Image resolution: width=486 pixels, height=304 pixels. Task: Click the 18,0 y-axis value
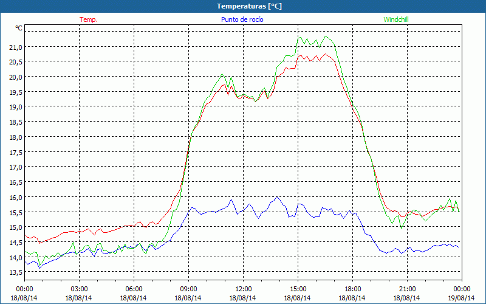click(x=16, y=137)
